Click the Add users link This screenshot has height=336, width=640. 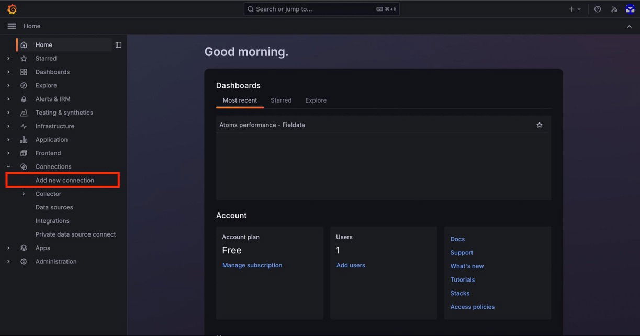[x=351, y=265]
